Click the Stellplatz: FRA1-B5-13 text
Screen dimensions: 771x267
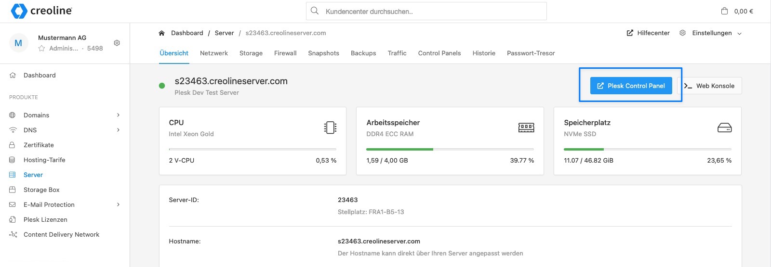pos(371,212)
